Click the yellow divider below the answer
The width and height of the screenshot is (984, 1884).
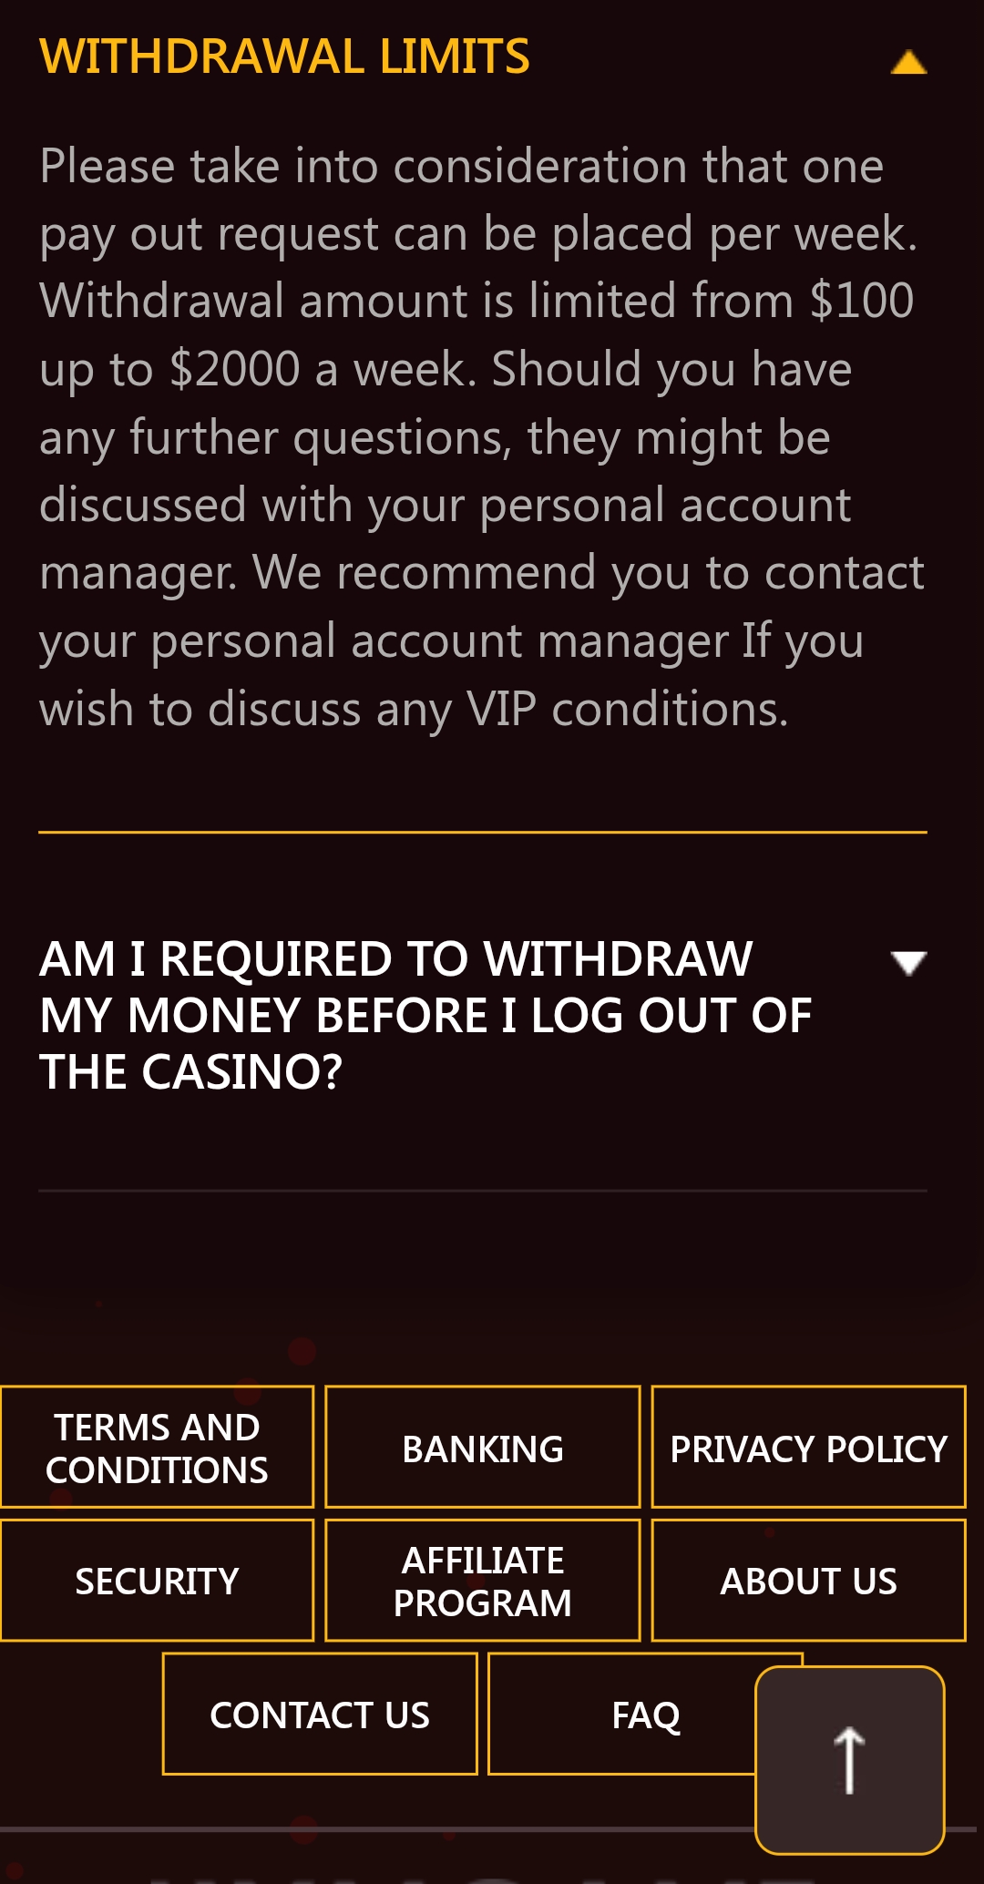[x=483, y=832]
